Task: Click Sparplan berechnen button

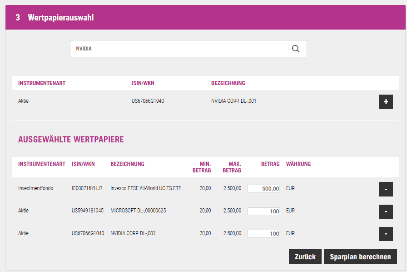Action: [x=360, y=257]
